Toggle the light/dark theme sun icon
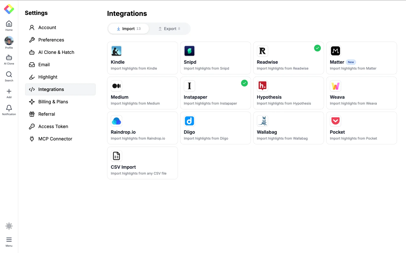Viewport: 406px width, 253px height. [x=9, y=226]
